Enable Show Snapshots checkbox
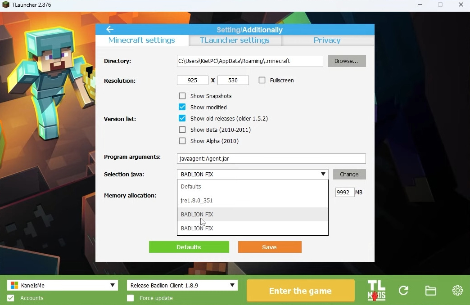 tap(182, 96)
